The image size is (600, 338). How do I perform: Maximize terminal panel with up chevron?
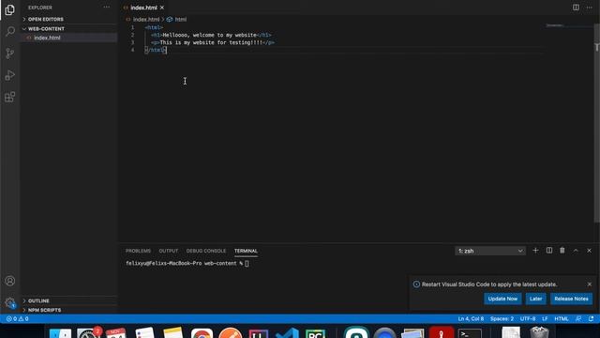tap(576, 251)
